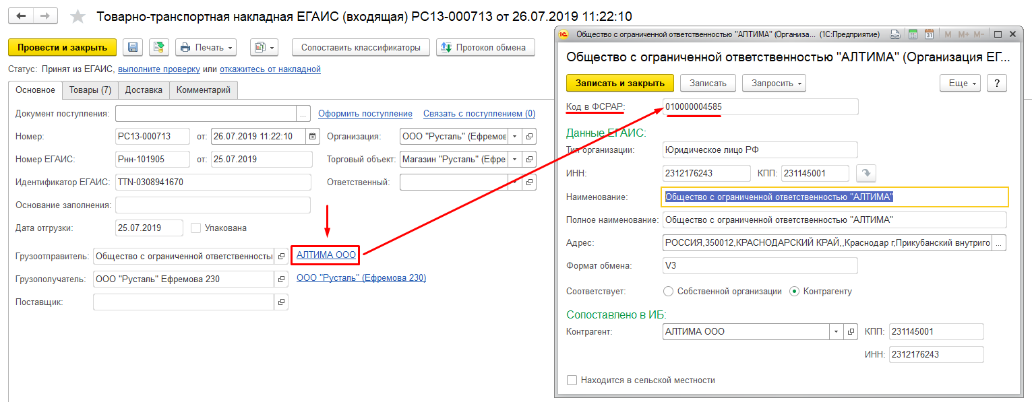Open help with the ? button
The image size is (1032, 402).
pos(996,83)
